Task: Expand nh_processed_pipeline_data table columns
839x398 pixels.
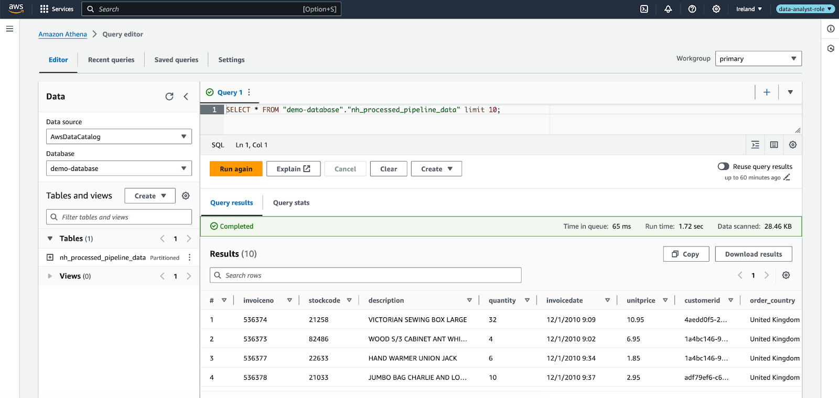Action: pos(50,257)
